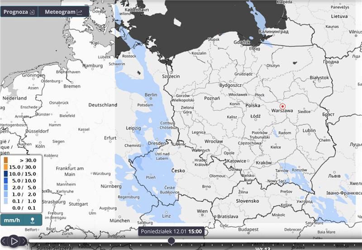This screenshot has width=362, height=250.
Task: Click the Gorzów Wielkopolski city label
Action: click(x=183, y=98)
